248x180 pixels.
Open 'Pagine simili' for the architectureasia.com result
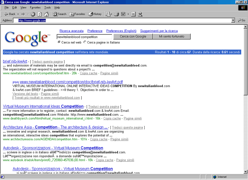[119, 139]
